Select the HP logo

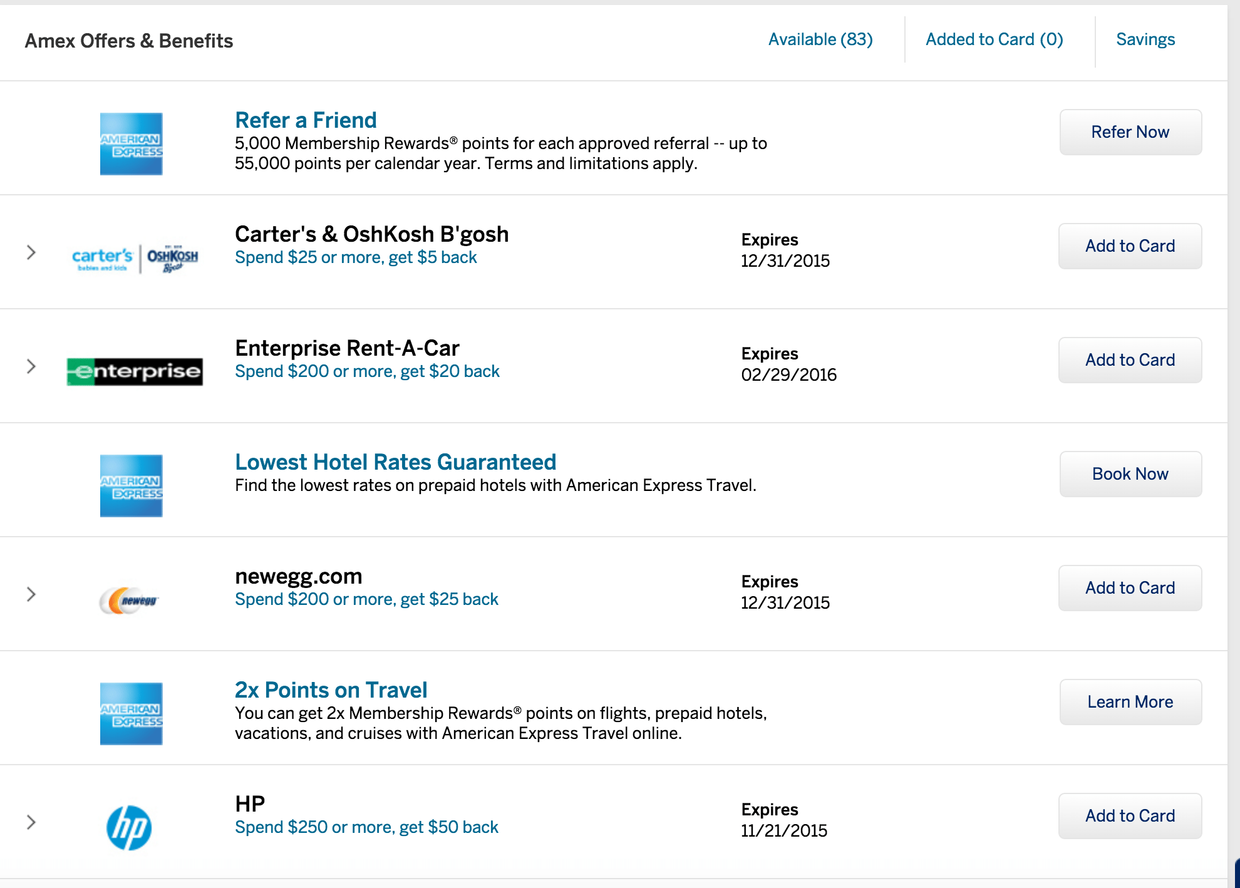pyautogui.click(x=128, y=827)
